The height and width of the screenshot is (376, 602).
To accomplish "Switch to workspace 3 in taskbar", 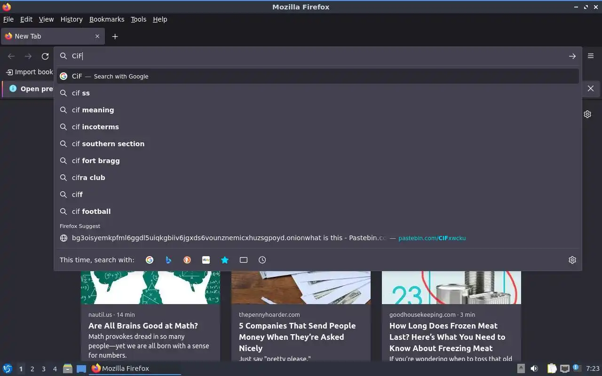I will pos(43,369).
